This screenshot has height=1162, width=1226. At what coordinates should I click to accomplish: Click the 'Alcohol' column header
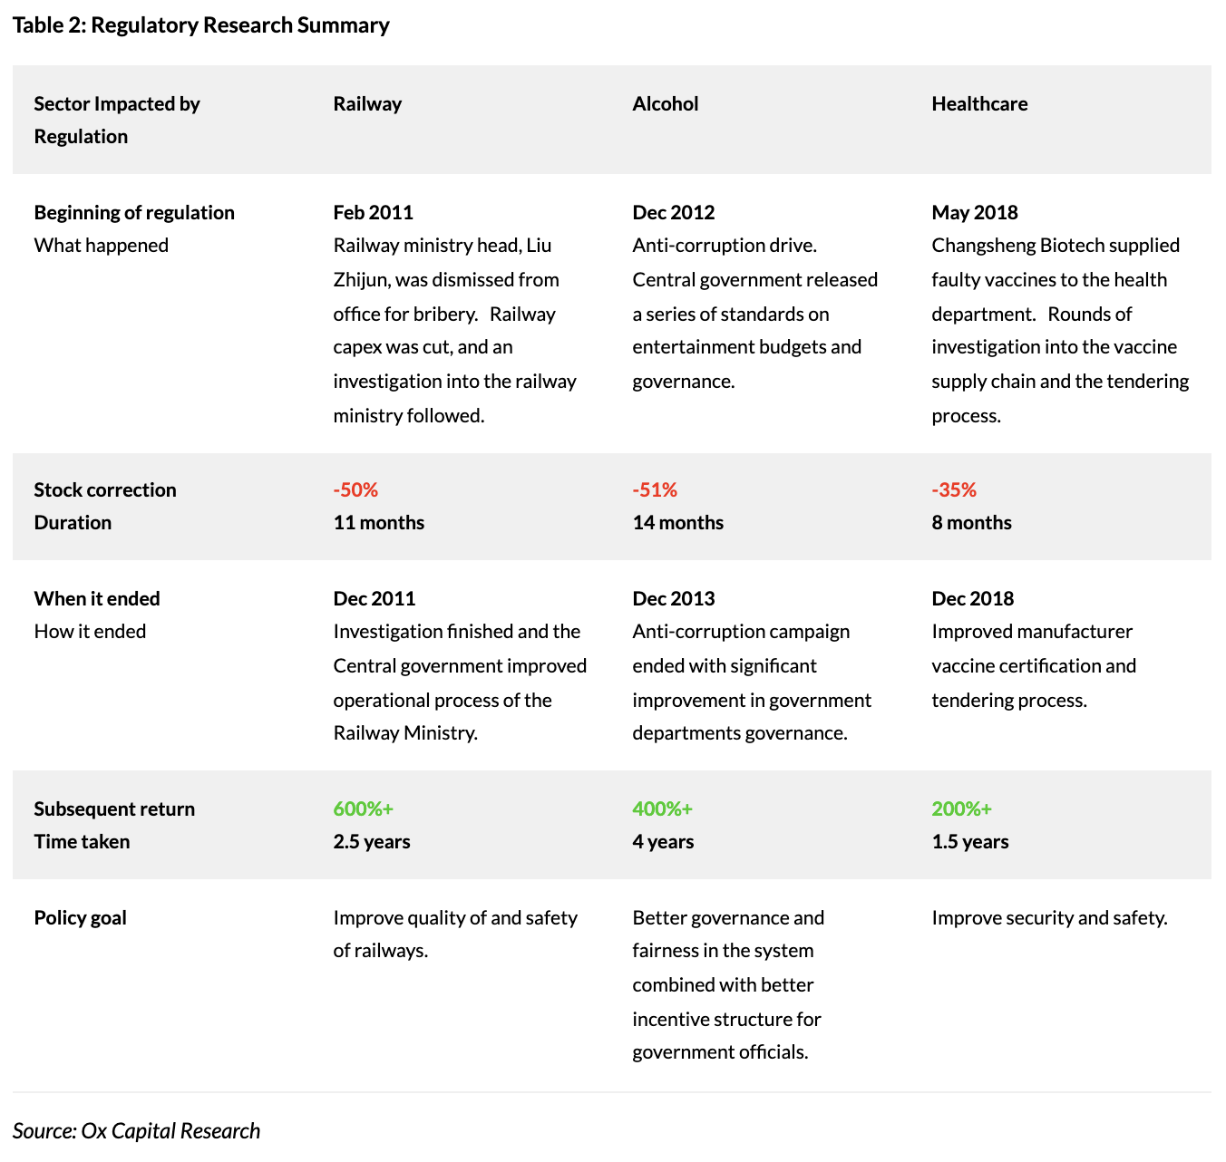pos(666,104)
